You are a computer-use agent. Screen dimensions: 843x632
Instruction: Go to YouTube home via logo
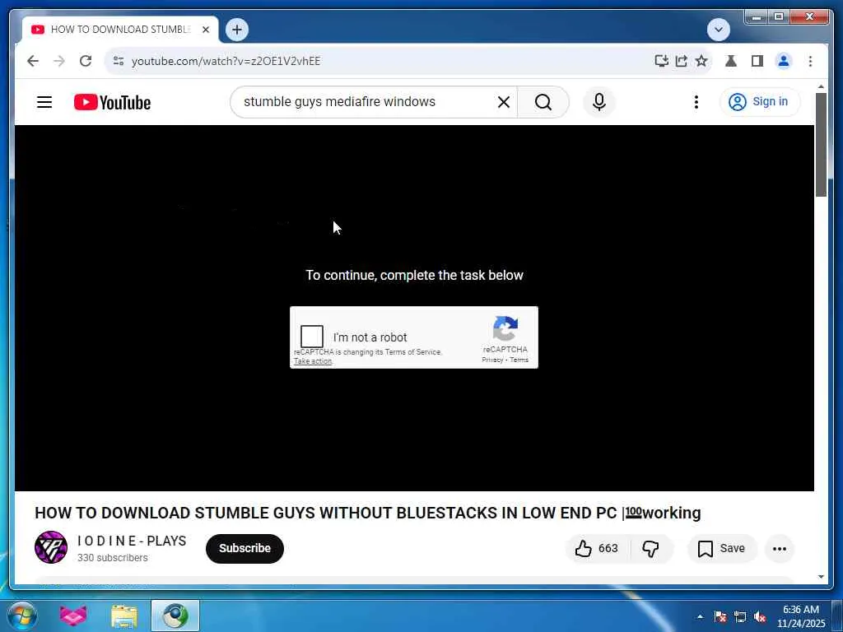112,102
